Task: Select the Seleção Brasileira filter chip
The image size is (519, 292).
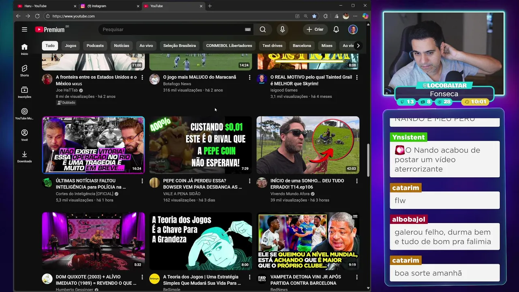Action: coord(180,45)
